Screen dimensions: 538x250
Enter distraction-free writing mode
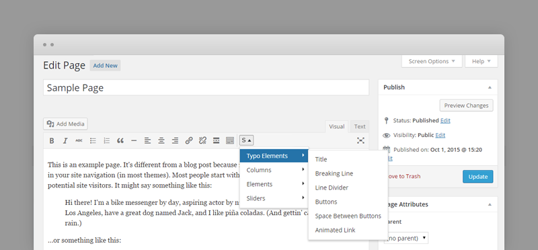click(360, 140)
